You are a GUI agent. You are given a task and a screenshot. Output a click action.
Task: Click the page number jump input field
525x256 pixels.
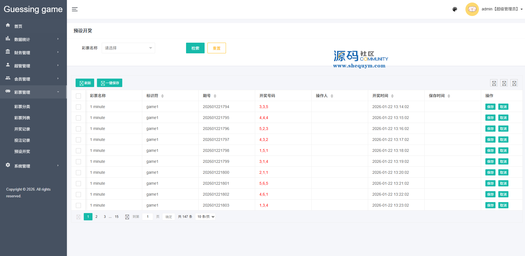tap(148, 217)
